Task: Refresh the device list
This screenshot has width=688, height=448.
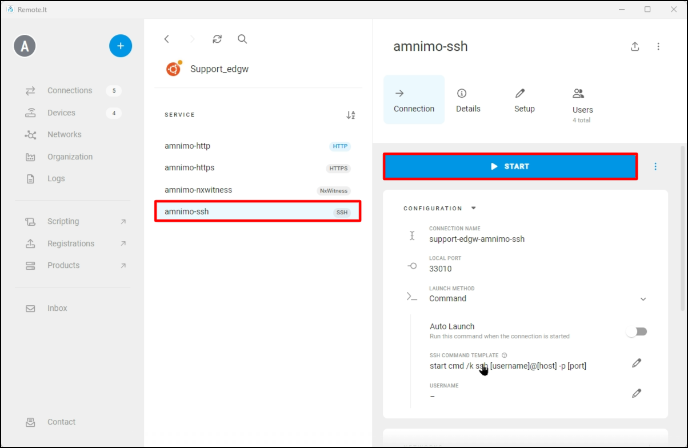Action: (217, 39)
